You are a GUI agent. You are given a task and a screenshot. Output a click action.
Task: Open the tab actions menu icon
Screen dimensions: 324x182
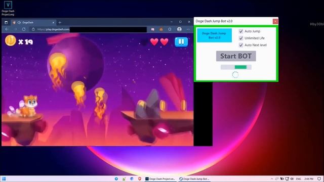(x=6, y=22)
